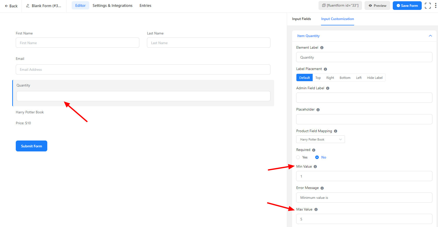Click the pencil icon beside Blank Form title
The image size is (438, 227).
click(x=28, y=6)
